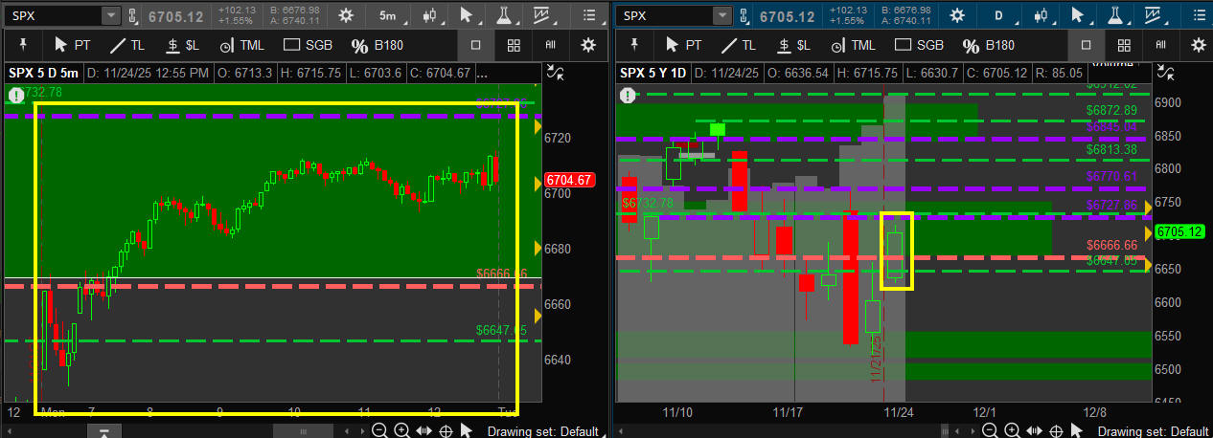Select the $L price level tool in left chart
The width and height of the screenshot is (1213, 438).
[x=183, y=45]
